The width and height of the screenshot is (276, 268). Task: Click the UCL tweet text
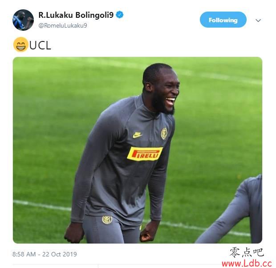40,45
